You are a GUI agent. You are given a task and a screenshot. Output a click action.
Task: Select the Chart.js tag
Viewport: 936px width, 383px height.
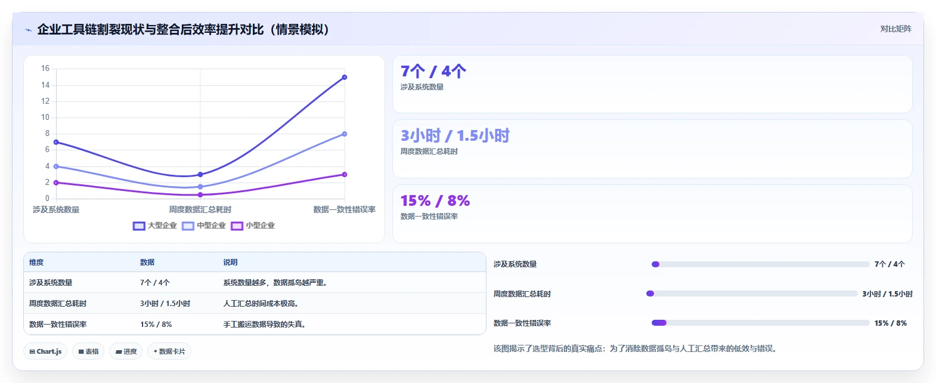click(x=45, y=351)
